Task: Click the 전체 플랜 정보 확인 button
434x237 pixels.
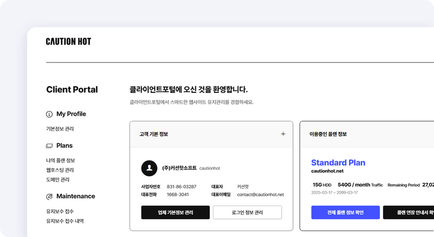Action: tap(345, 213)
